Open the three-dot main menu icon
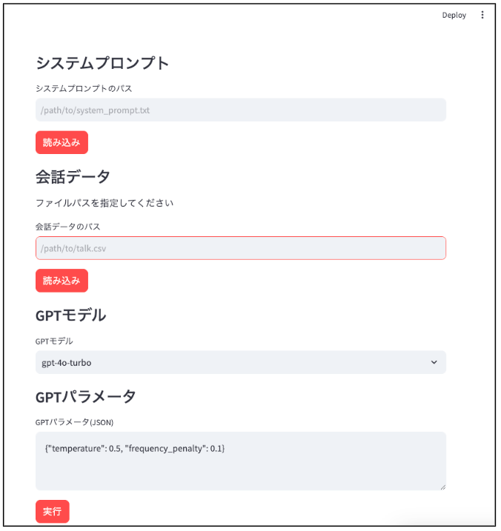Viewport: 501px width, 531px height. [x=482, y=15]
